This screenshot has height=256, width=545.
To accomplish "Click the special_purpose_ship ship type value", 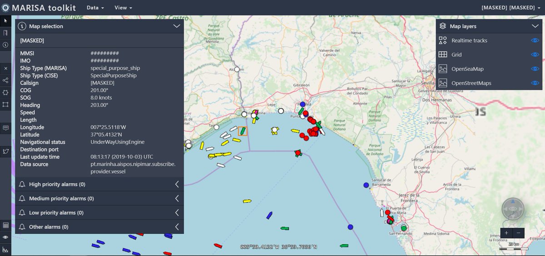I will pyautogui.click(x=115, y=68).
